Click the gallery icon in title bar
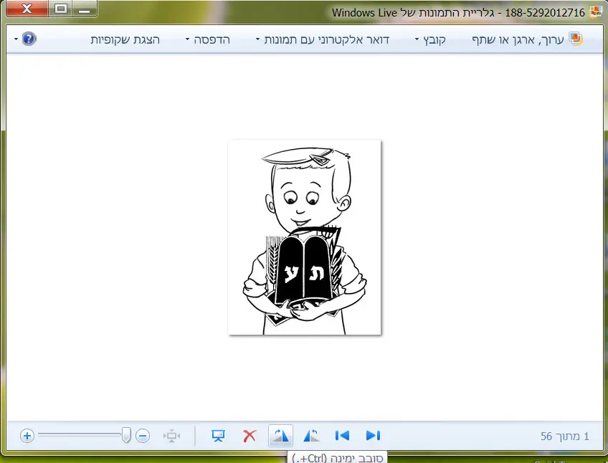Viewport: 608px width, 463px height. 594,11
